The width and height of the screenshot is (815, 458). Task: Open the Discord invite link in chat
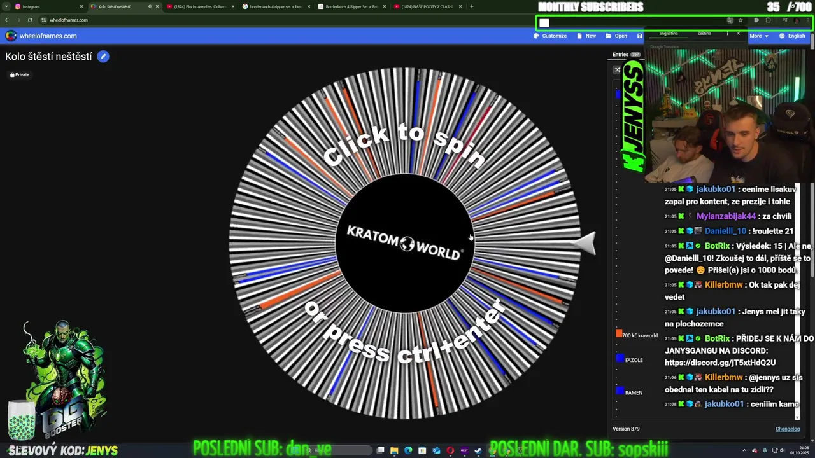[720, 363]
